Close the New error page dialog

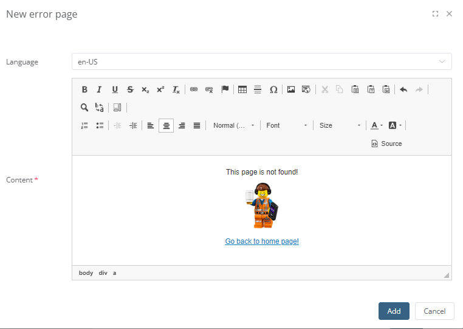click(449, 13)
